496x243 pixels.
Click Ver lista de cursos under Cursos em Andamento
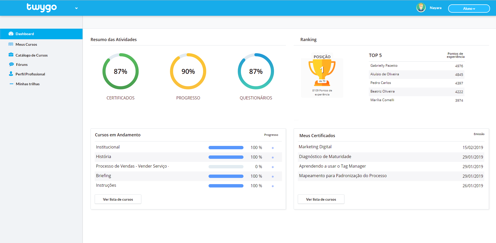click(118, 199)
